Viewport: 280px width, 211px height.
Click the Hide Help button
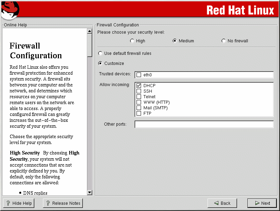click(x=19, y=203)
